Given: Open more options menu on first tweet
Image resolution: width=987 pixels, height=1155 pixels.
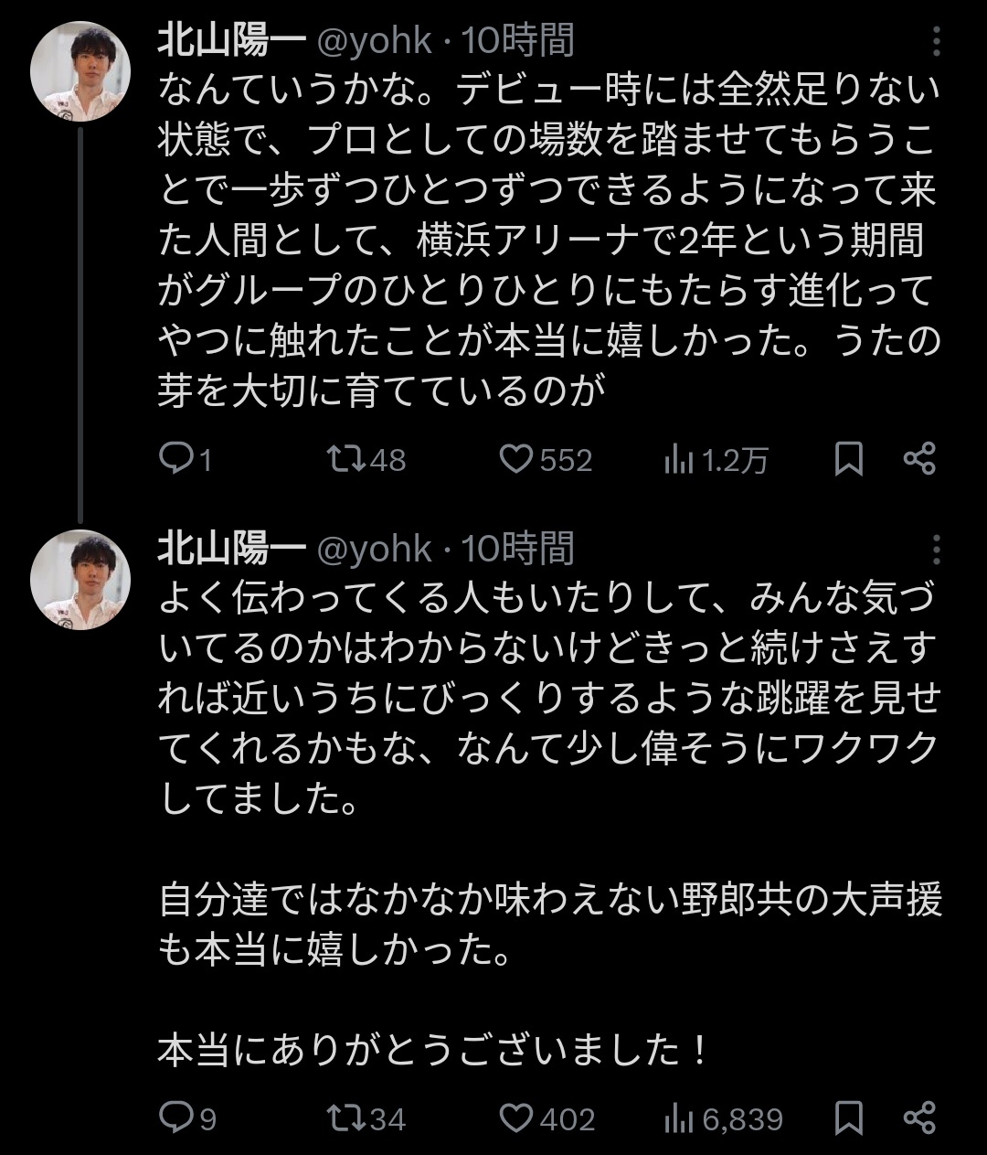Looking at the screenshot, I should pos(936,41).
